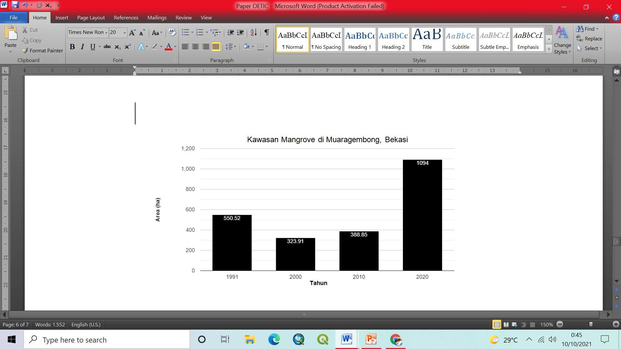The image size is (621, 349).
Task: Toggle Italic formatting
Action: click(x=82, y=47)
